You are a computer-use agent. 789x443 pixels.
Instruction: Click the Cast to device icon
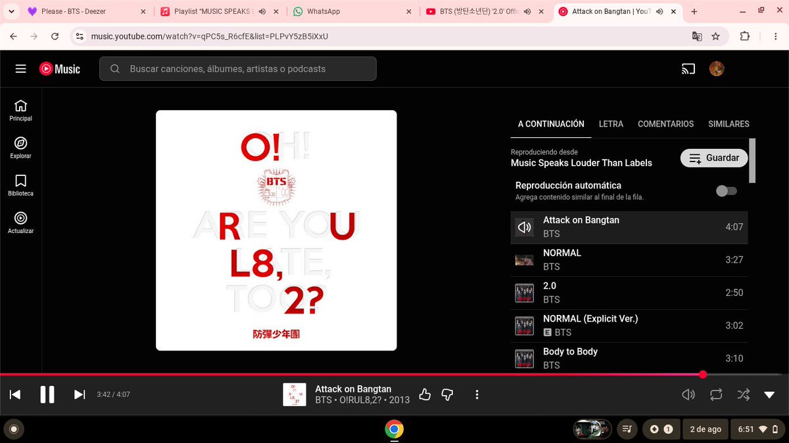click(688, 69)
